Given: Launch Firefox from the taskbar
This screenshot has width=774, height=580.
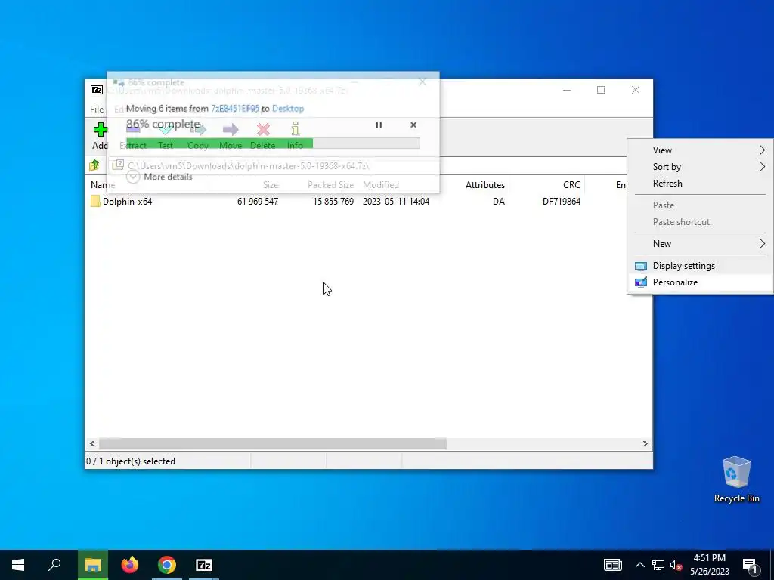Looking at the screenshot, I should [130, 565].
